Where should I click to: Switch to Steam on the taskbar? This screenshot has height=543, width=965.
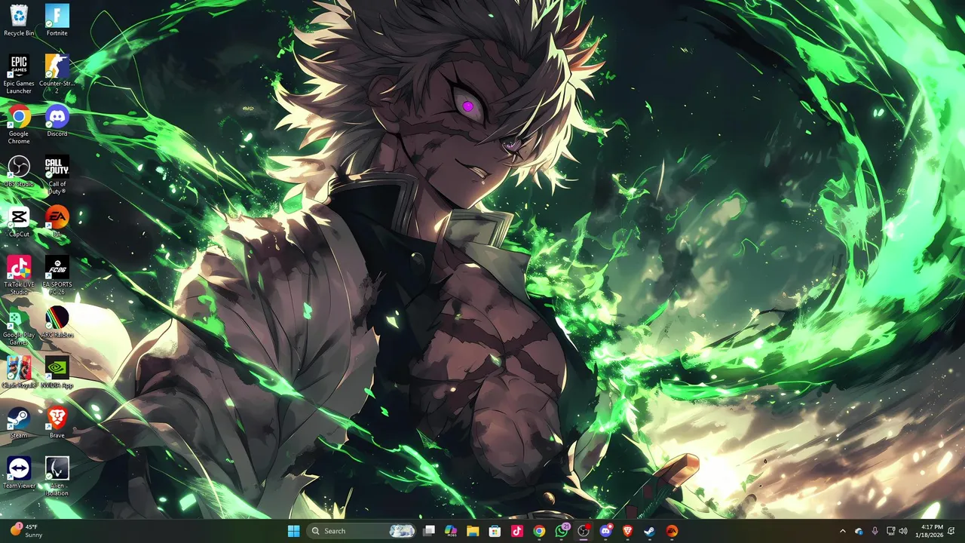(650, 531)
